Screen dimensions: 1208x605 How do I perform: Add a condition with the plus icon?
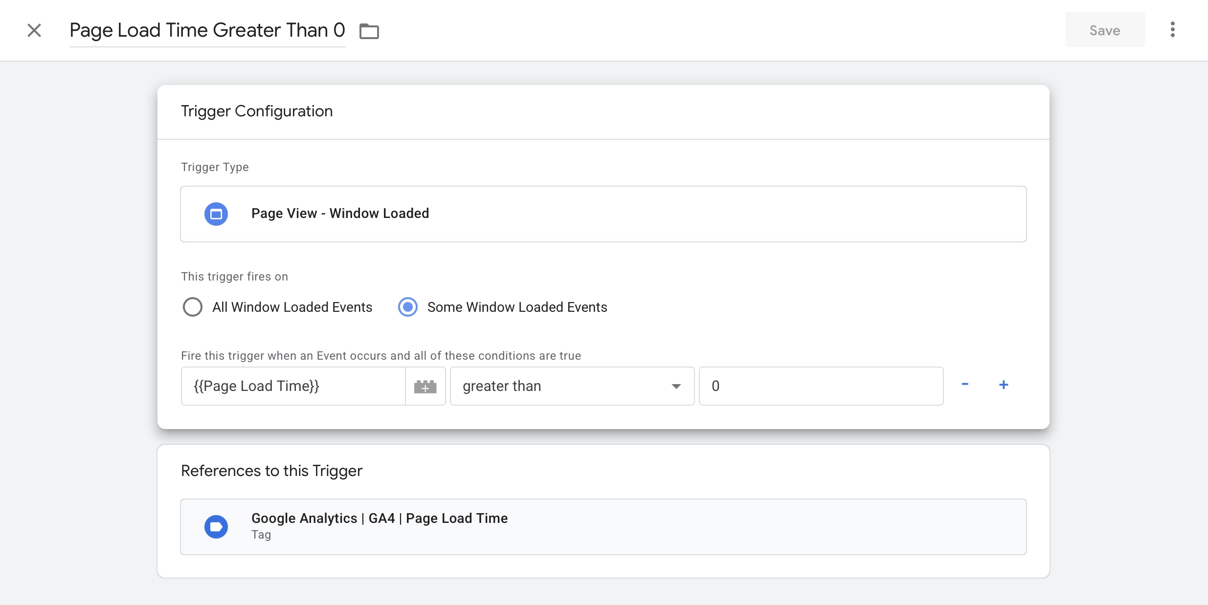(1004, 385)
